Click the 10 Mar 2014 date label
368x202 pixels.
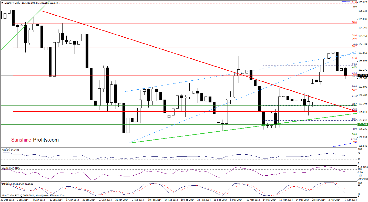coord(254,200)
